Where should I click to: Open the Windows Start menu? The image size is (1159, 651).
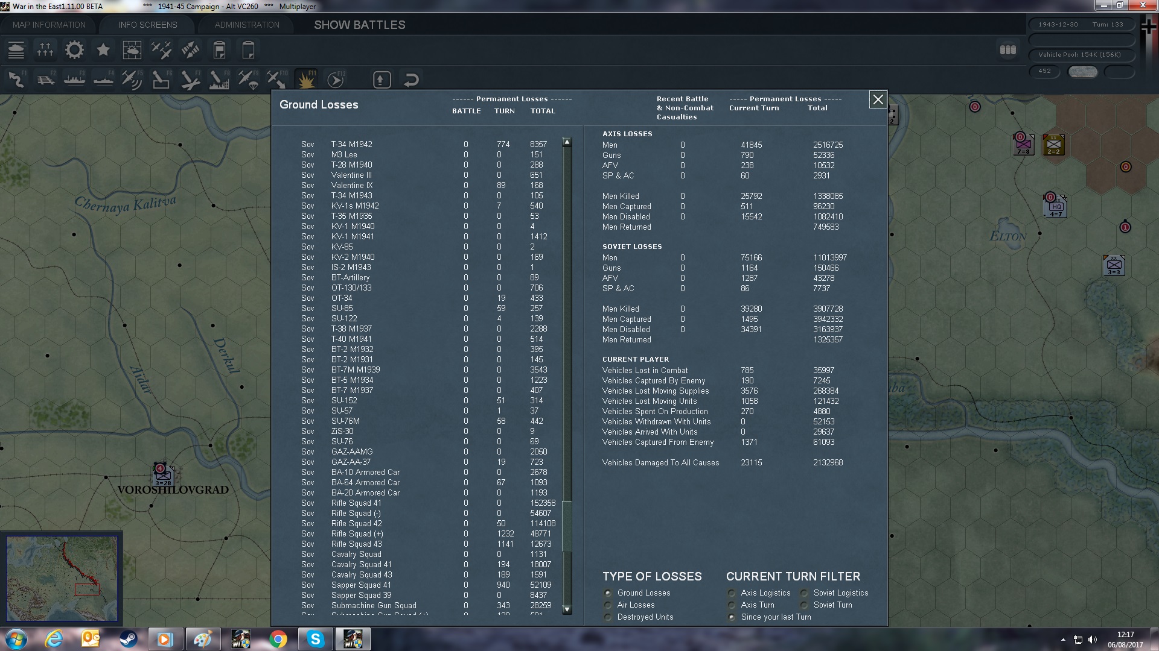pyautogui.click(x=16, y=639)
